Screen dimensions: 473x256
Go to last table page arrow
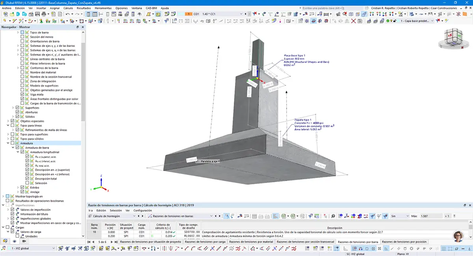point(115,242)
